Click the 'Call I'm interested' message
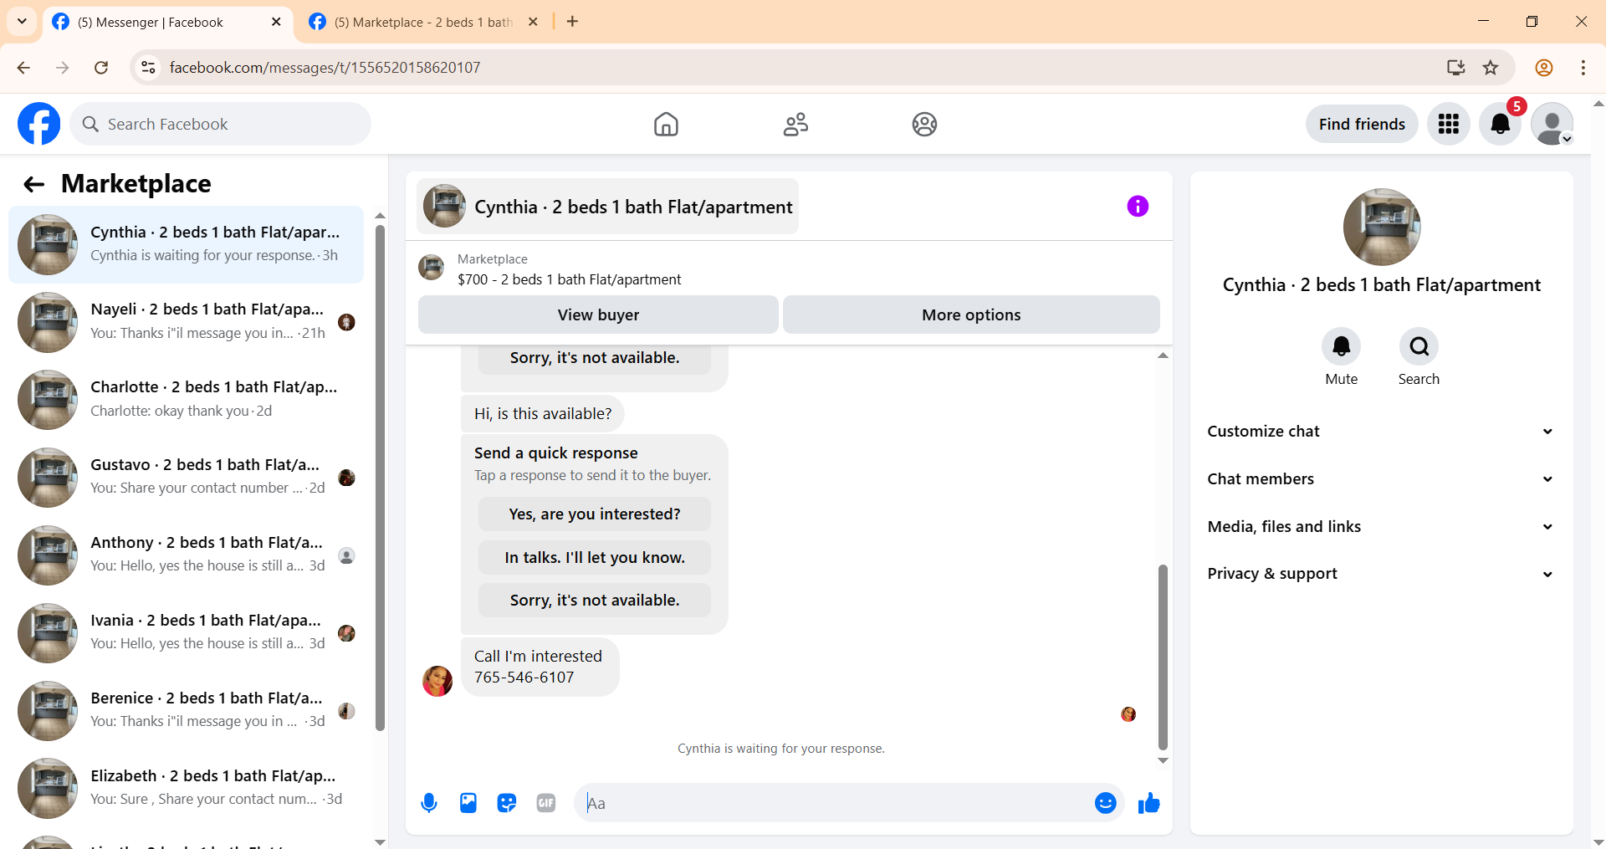Image resolution: width=1606 pixels, height=849 pixels. click(540, 667)
